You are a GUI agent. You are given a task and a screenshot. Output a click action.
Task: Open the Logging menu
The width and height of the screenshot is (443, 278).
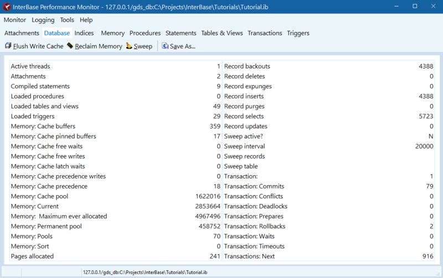click(43, 20)
